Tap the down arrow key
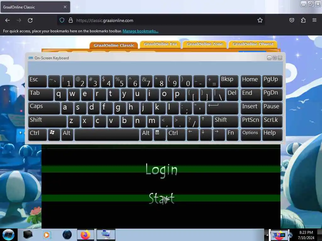 206,135
